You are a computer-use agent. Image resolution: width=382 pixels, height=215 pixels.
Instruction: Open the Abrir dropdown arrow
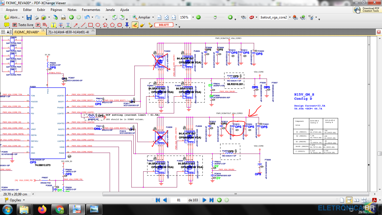pyautogui.click(x=22, y=17)
